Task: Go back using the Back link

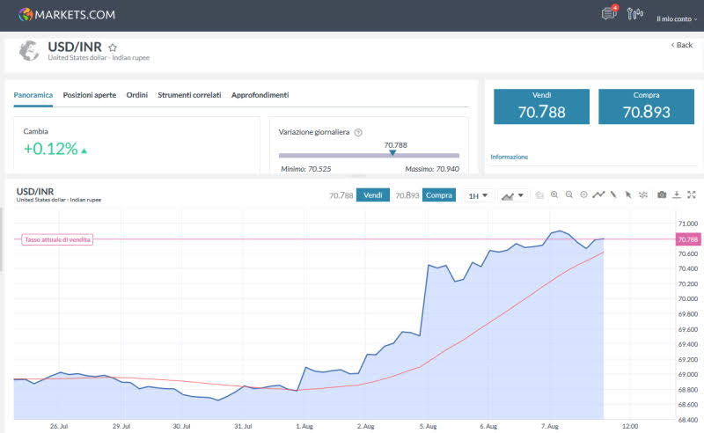Action: click(x=682, y=44)
